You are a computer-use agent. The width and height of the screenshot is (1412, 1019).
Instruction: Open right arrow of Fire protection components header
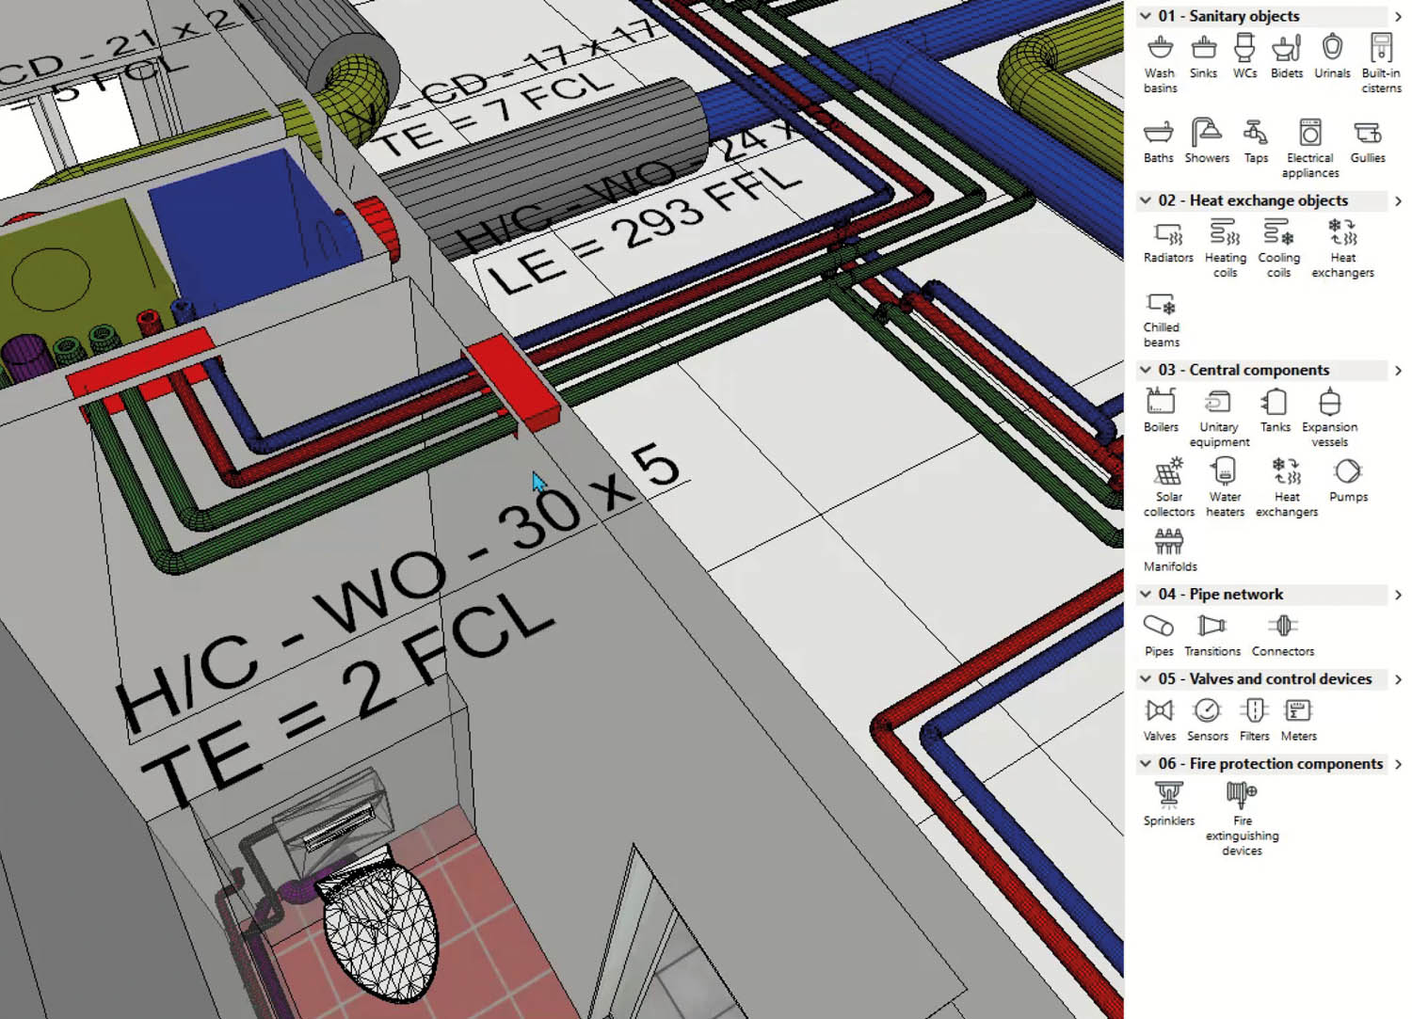coord(1398,764)
